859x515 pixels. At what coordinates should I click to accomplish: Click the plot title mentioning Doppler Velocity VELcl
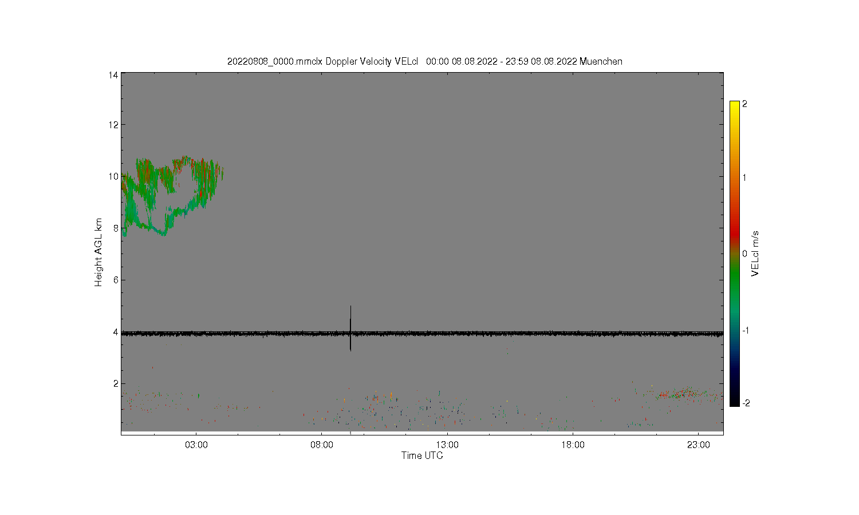pos(424,61)
